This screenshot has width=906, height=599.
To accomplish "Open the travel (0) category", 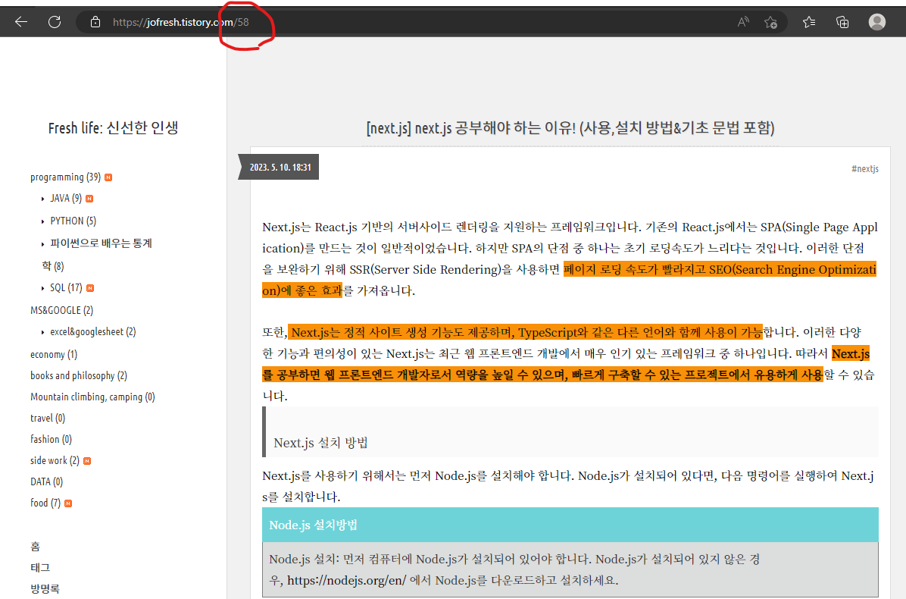I will (48, 418).
